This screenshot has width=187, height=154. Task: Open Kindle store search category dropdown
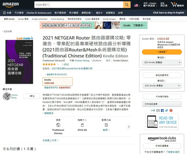[x=42, y=5]
